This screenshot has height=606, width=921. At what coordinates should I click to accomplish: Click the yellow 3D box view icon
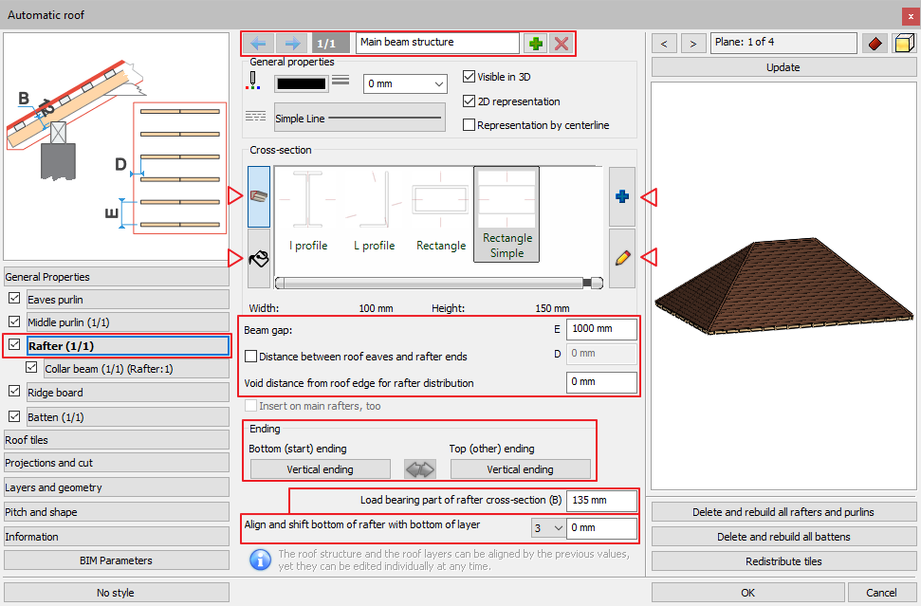[x=904, y=44]
